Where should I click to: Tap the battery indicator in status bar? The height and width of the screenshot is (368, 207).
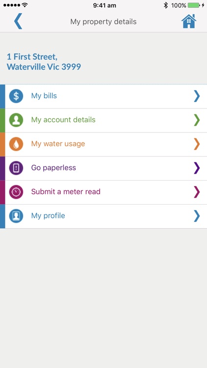(194, 5)
